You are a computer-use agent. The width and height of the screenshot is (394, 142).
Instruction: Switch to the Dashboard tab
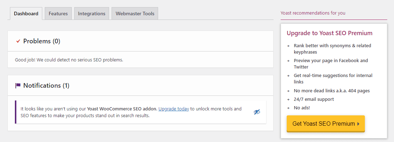(26, 13)
